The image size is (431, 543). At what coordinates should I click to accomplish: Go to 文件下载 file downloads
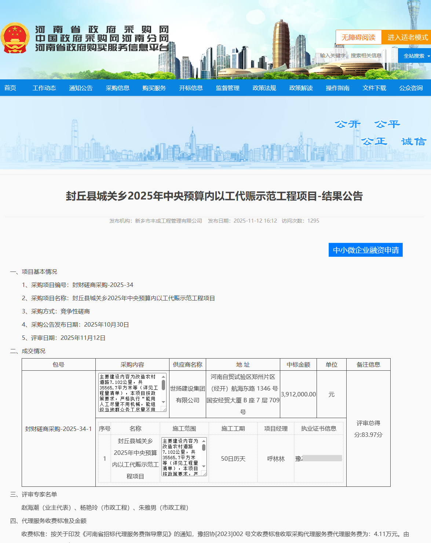(374, 88)
